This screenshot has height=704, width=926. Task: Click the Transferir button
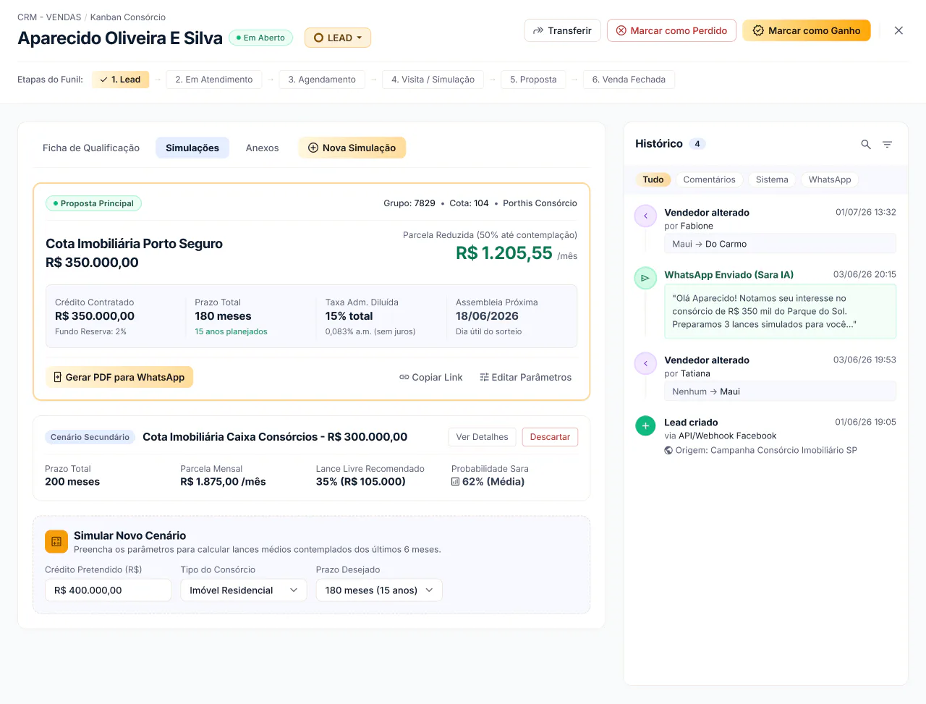pos(562,30)
